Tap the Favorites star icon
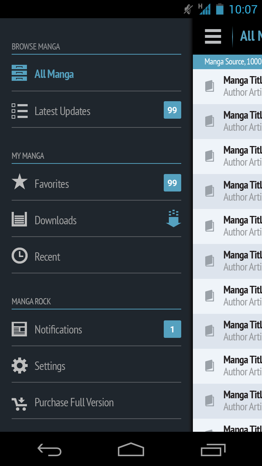The image size is (262, 466). click(x=19, y=182)
